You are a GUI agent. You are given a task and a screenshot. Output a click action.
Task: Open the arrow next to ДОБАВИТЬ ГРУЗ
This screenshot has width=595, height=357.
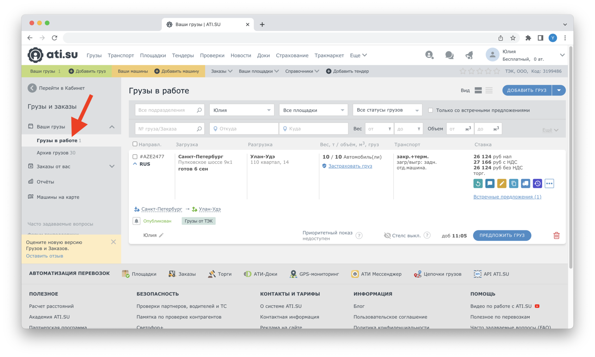pyautogui.click(x=559, y=90)
